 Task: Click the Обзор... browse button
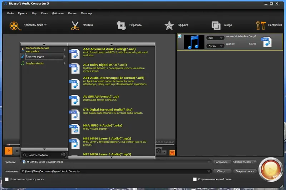pyautogui.click(x=222, y=171)
